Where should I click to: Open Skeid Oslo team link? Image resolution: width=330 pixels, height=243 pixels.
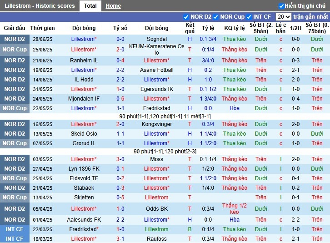(84, 134)
